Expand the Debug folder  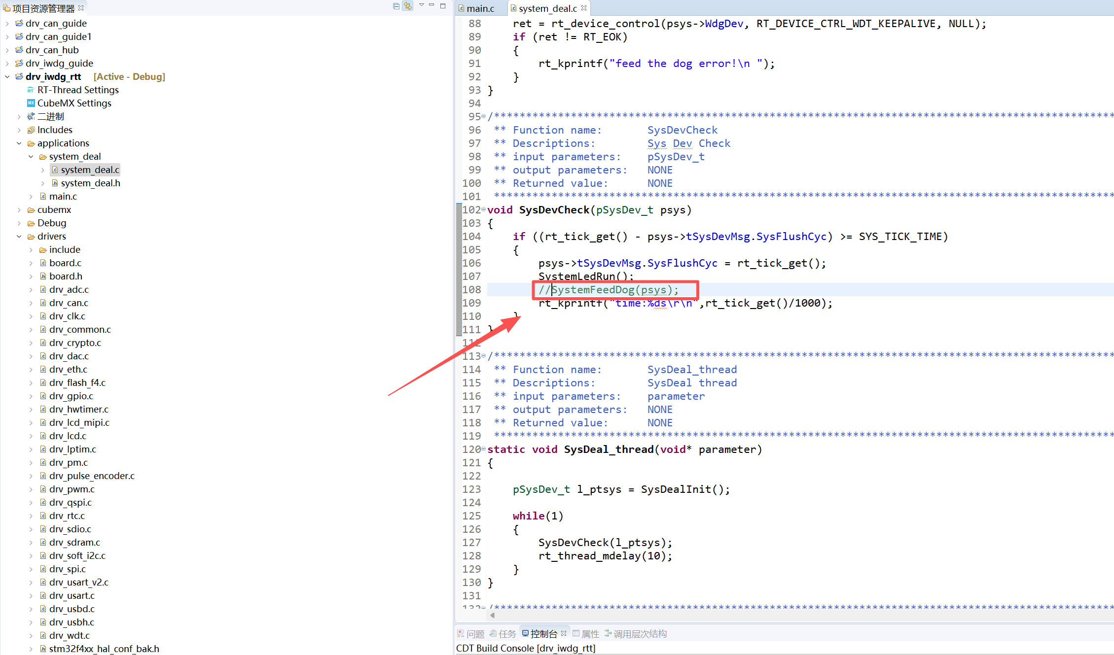19,223
